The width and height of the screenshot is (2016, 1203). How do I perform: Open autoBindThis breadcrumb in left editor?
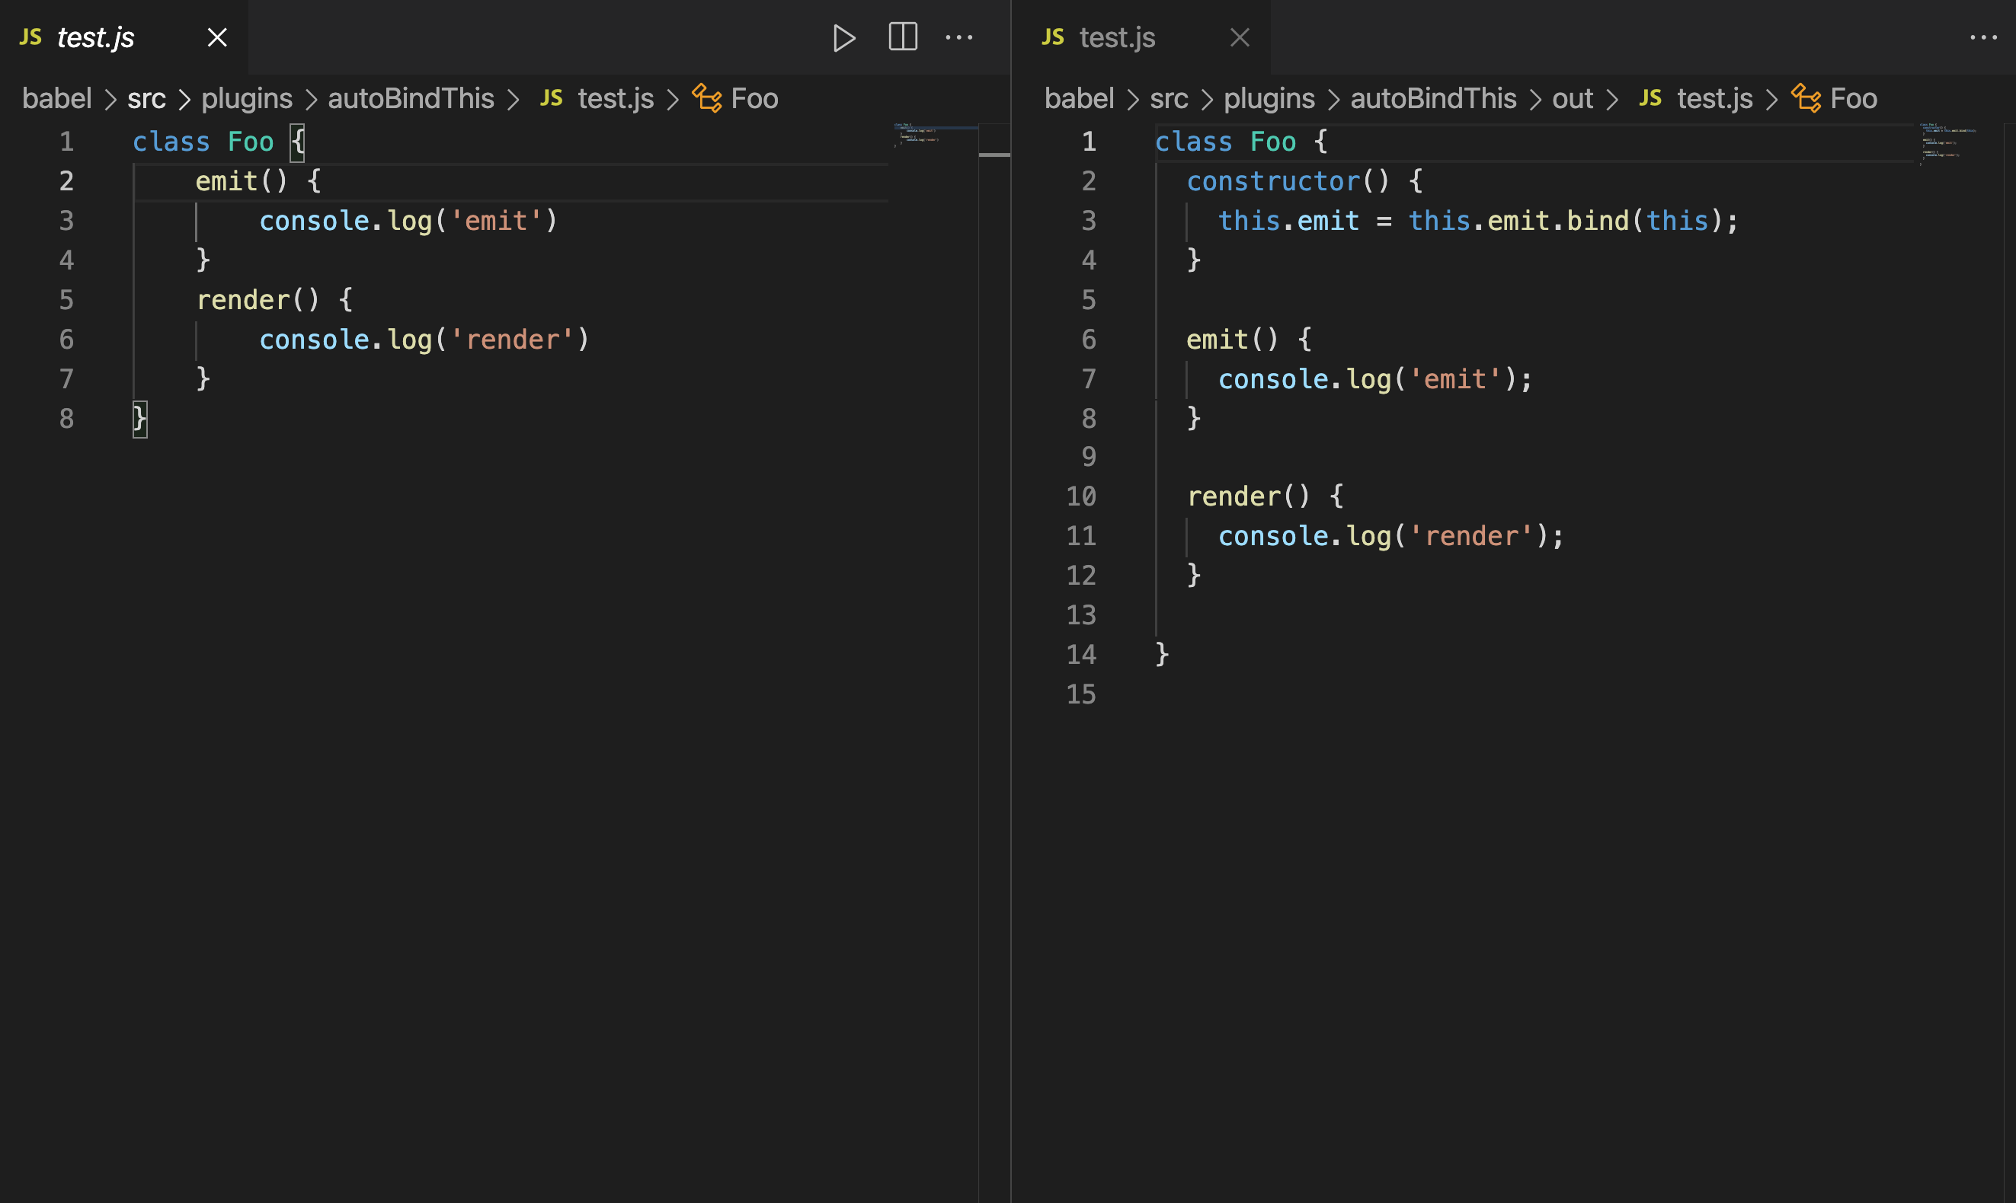[411, 99]
